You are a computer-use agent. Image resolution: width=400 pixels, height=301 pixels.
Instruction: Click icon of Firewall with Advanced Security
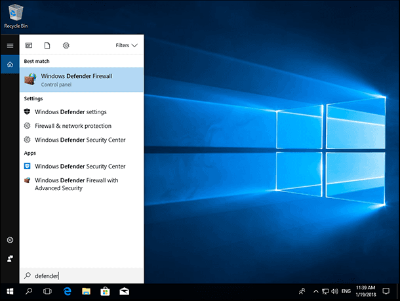27,180
